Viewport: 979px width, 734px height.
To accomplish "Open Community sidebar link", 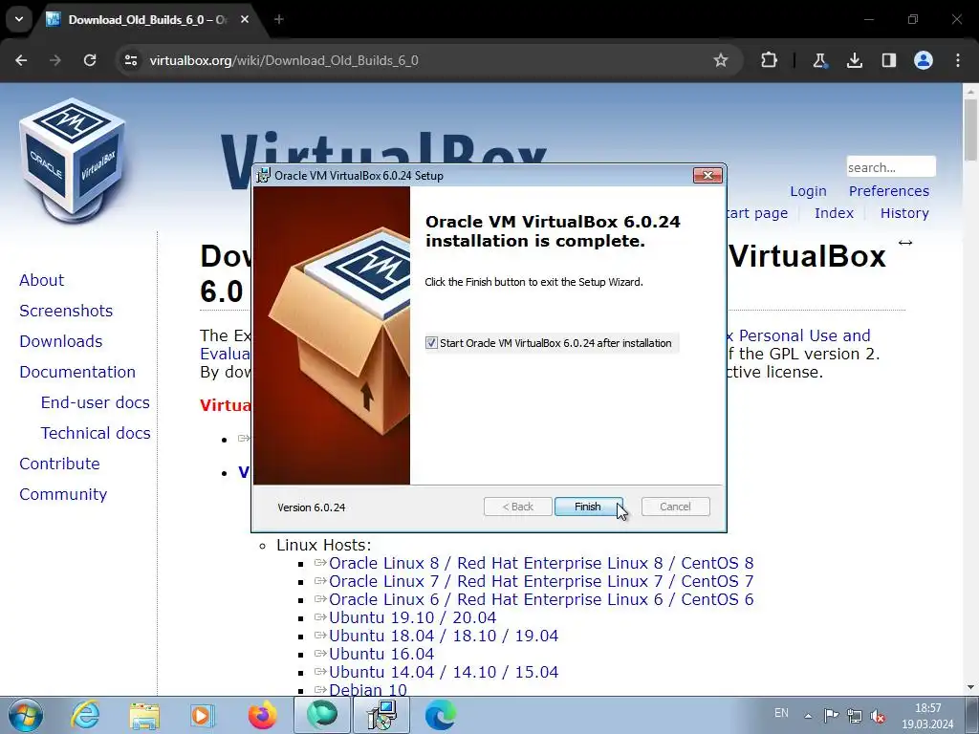I will 63,494.
